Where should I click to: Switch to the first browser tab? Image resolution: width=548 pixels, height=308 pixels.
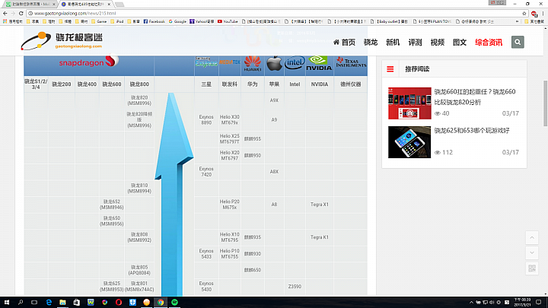tap(30, 5)
